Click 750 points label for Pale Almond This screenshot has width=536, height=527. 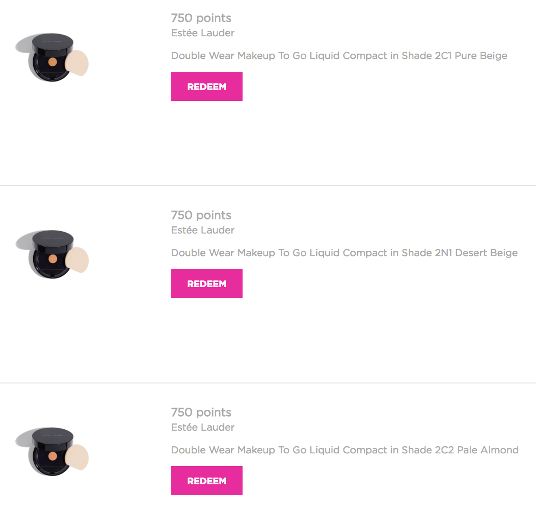coord(201,413)
